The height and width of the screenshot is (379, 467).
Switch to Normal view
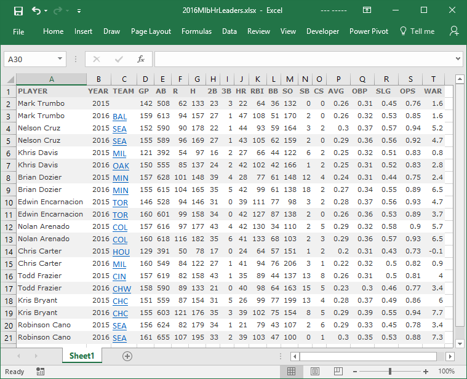292,371
